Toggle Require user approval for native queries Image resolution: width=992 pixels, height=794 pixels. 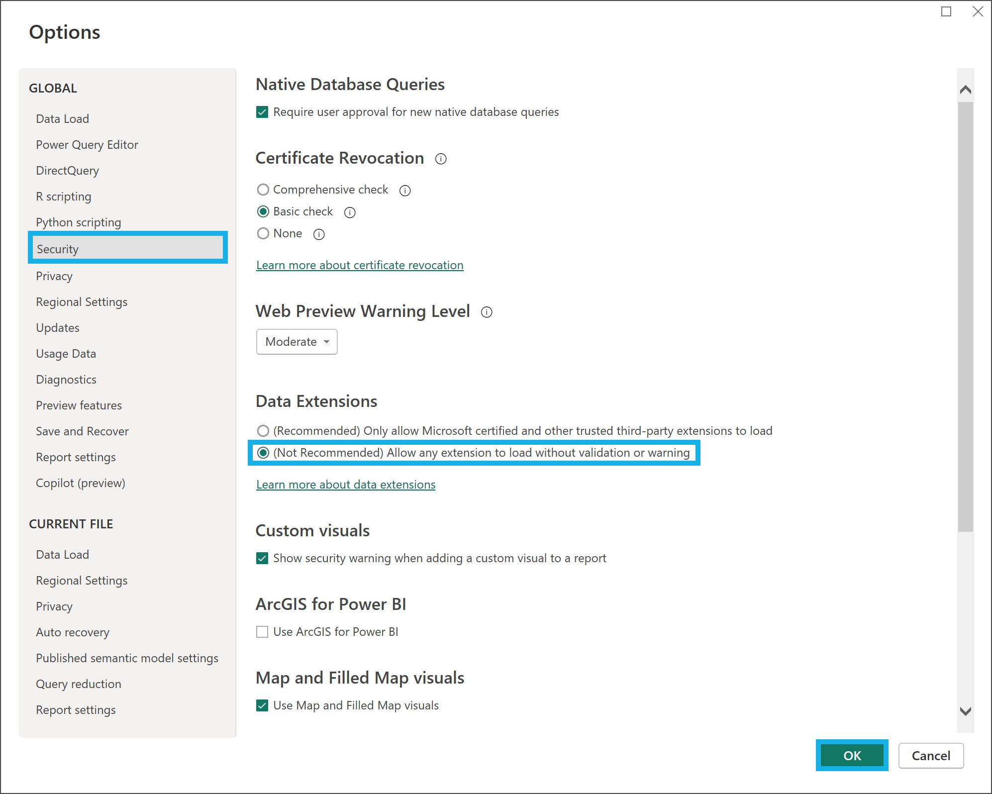point(262,112)
